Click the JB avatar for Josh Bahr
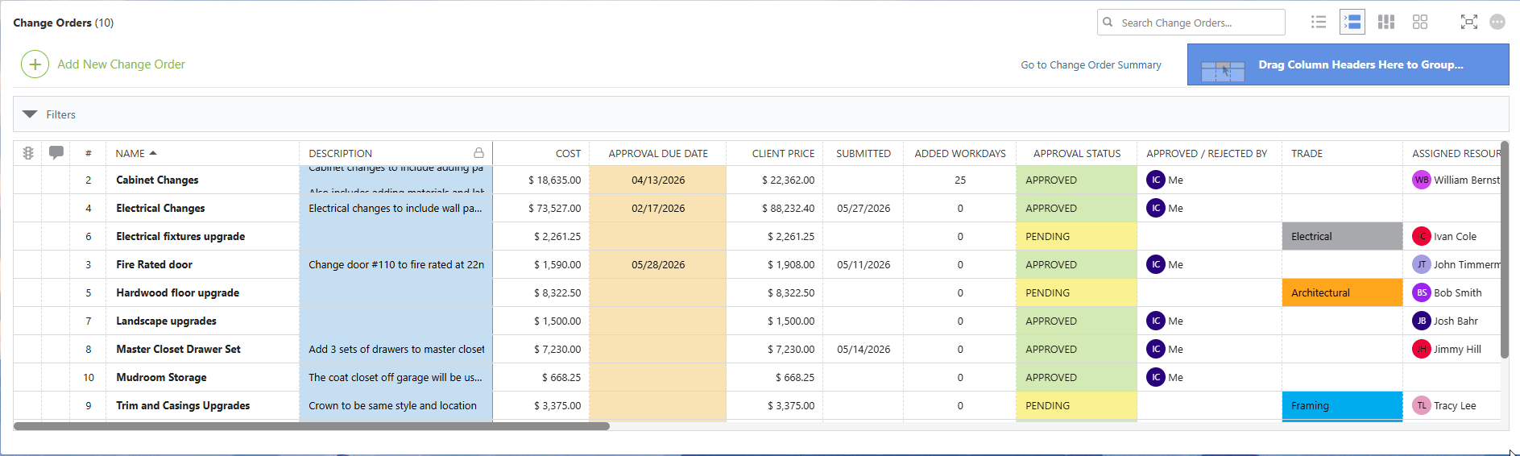Image resolution: width=1520 pixels, height=456 pixels. tap(1422, 321)
